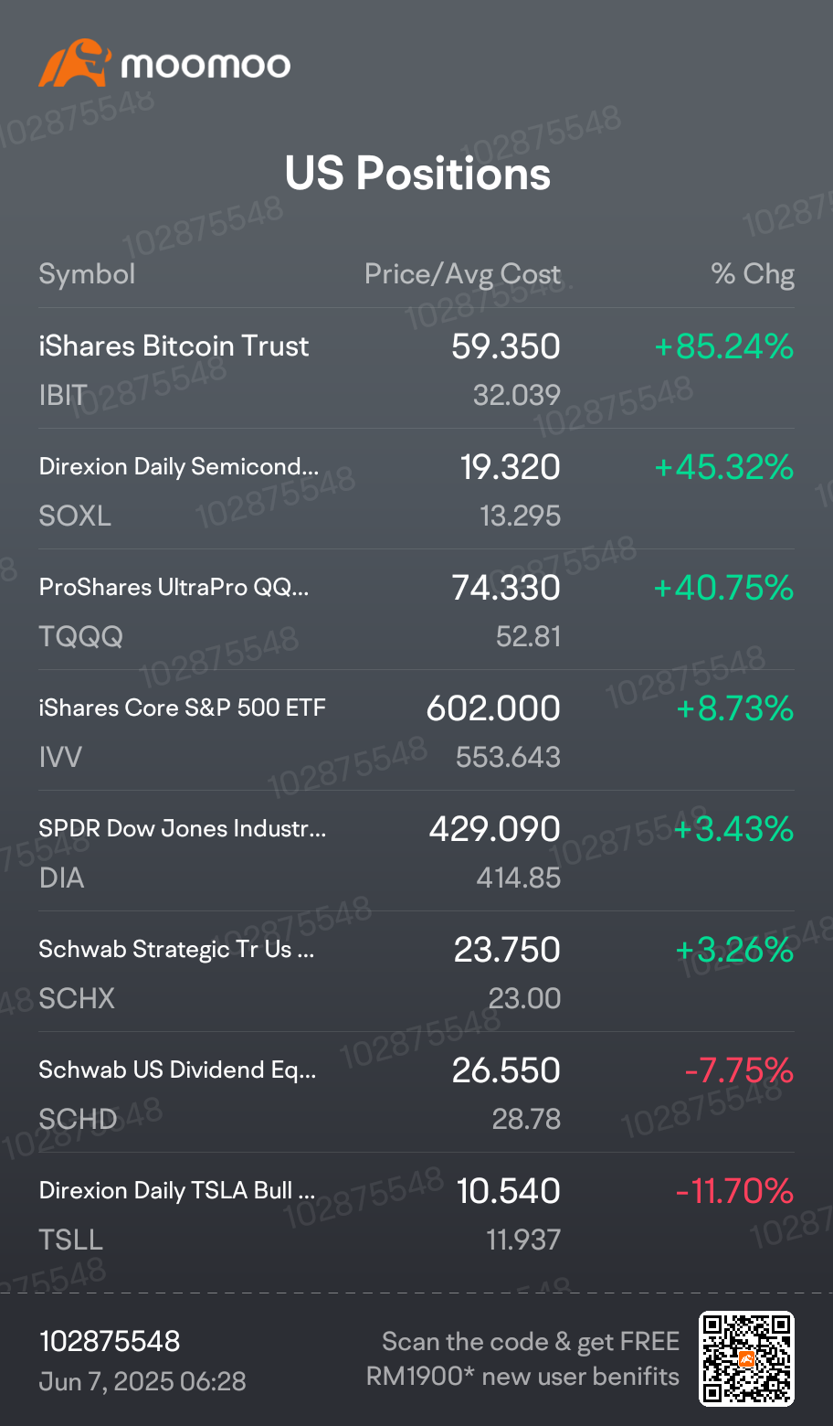Click the moomoo bull logo icon

coord(73,64)
